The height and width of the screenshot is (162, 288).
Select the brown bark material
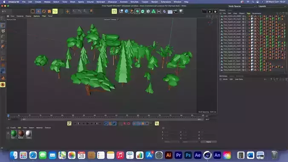tap(21, 133)
